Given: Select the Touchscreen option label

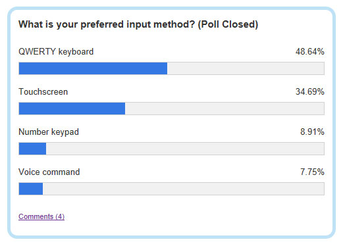Looking at the screenshot, I should click(43, 91).
